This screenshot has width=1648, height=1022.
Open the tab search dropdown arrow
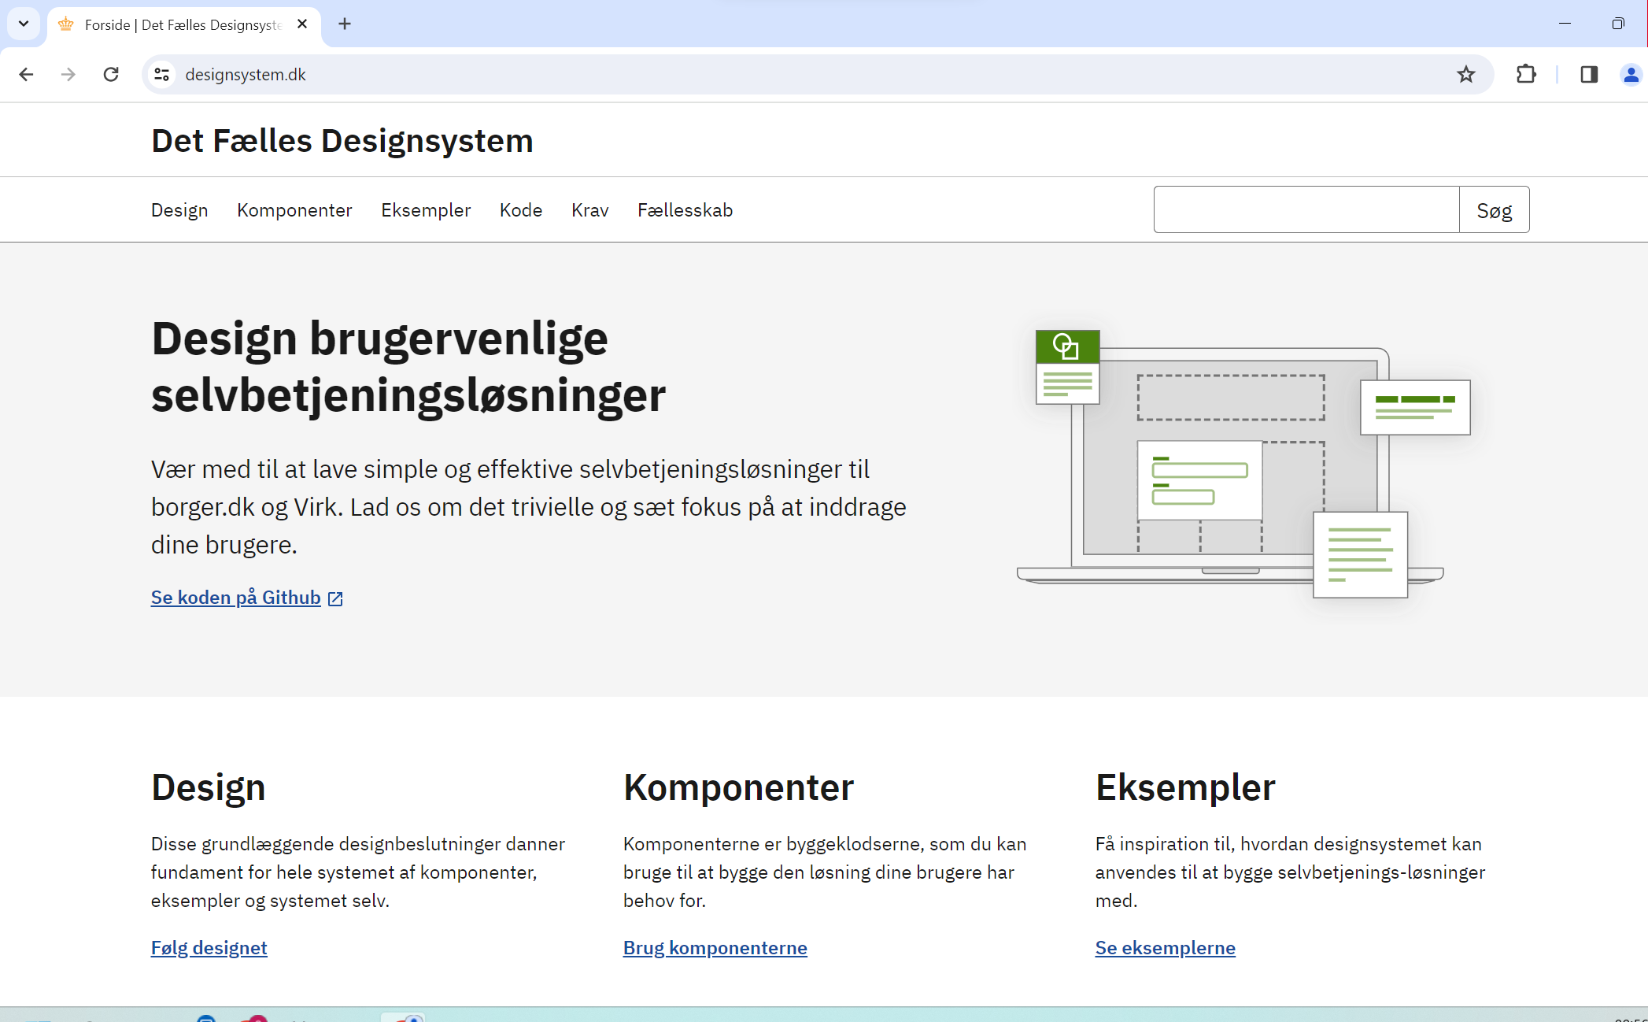24,24
